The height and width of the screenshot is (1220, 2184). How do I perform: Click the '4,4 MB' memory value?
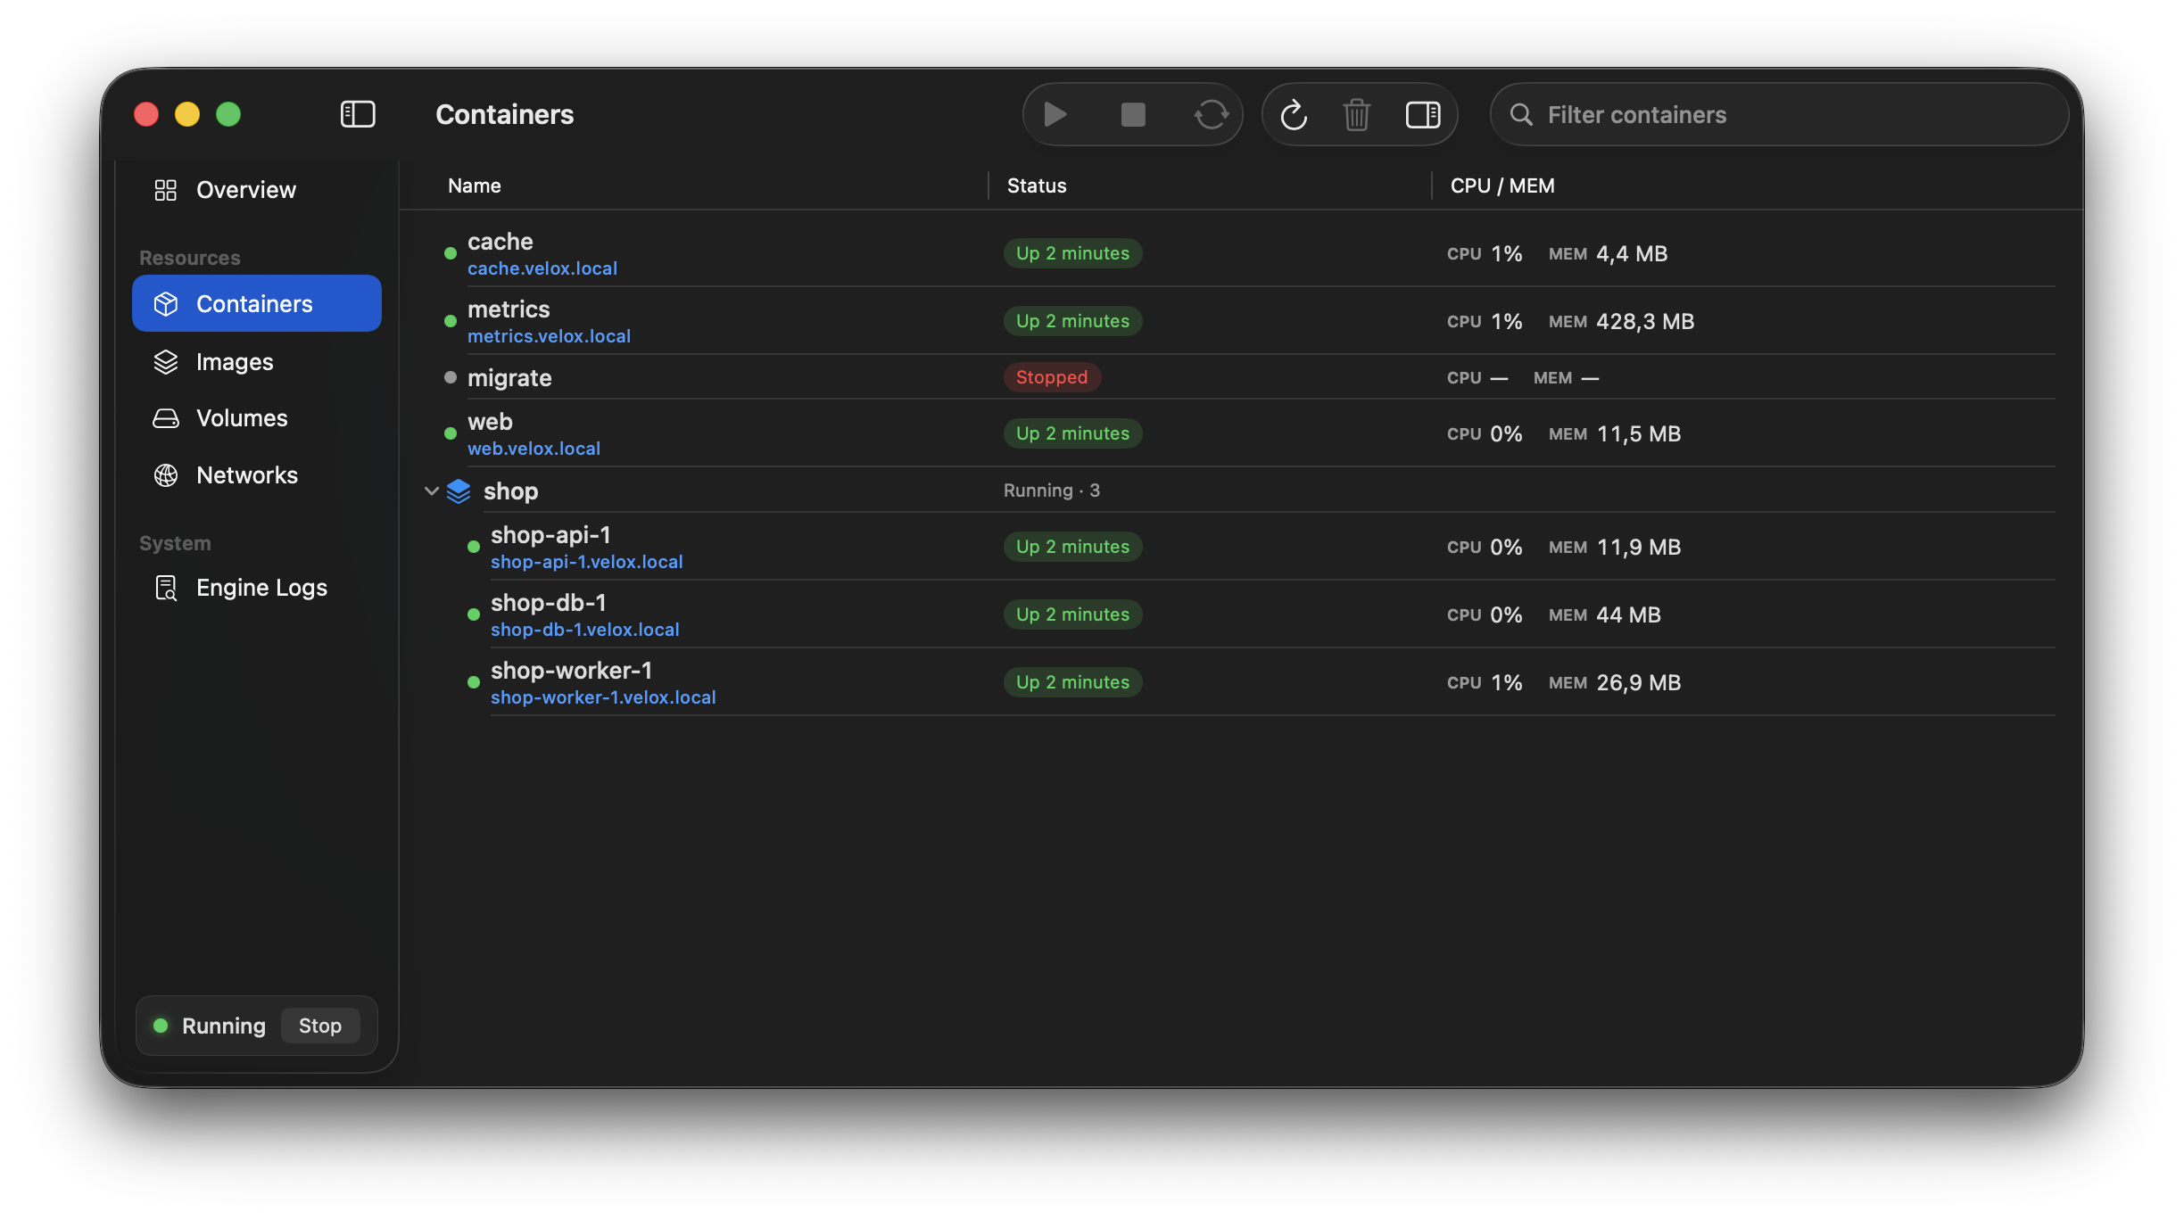click(x=1632, y=254)
